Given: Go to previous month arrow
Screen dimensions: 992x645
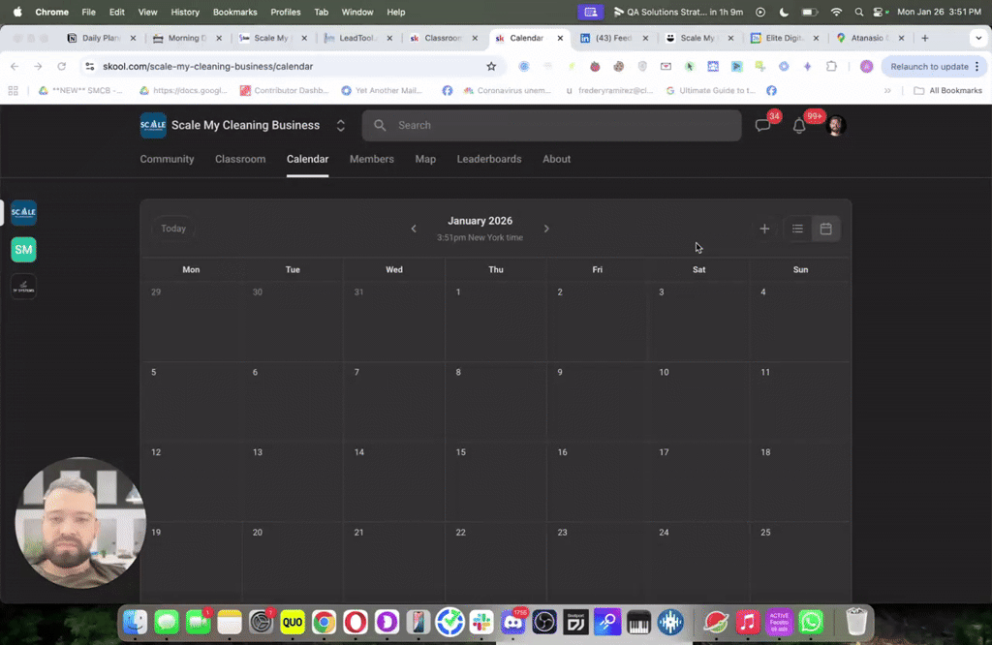Looking at the screenshot, I should (x=414, y=229).
